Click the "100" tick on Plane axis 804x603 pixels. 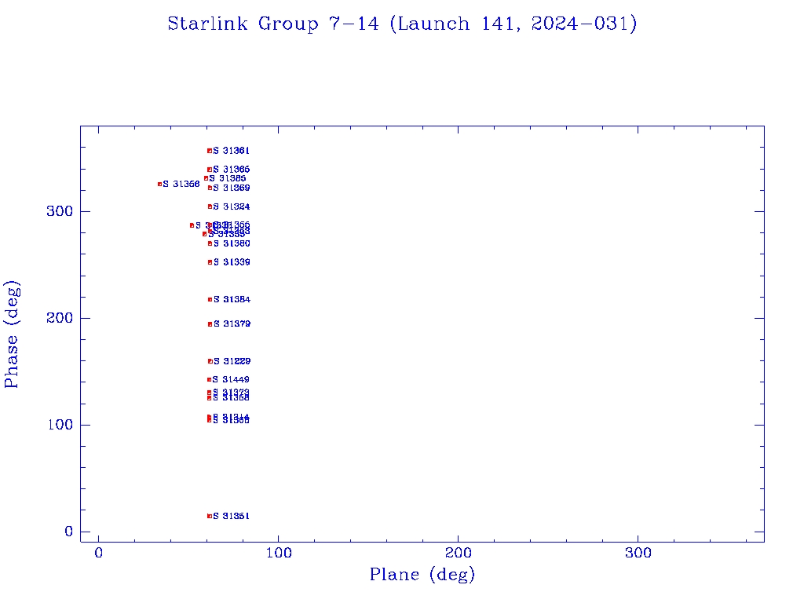279,553
